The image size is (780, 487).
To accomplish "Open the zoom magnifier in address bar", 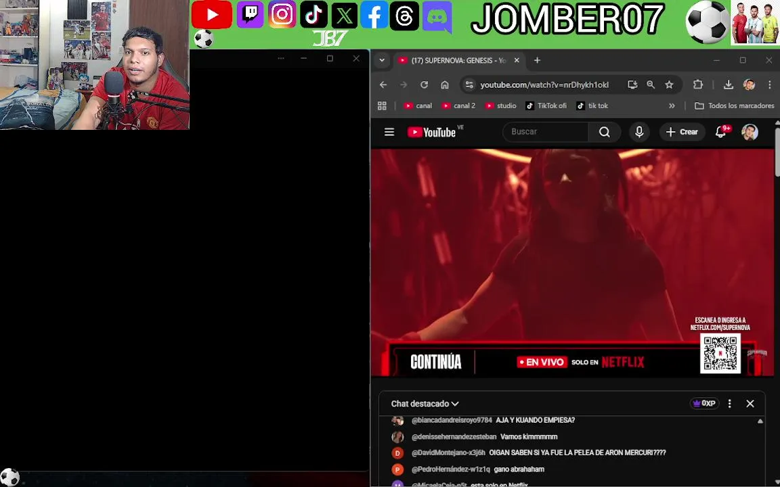I will [651, 85].
